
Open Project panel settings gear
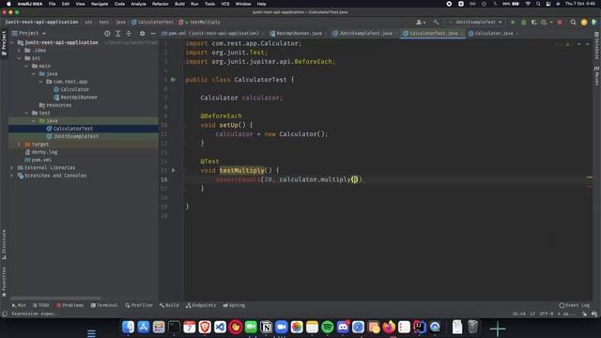pyautogui.click(x=142, y=34)
